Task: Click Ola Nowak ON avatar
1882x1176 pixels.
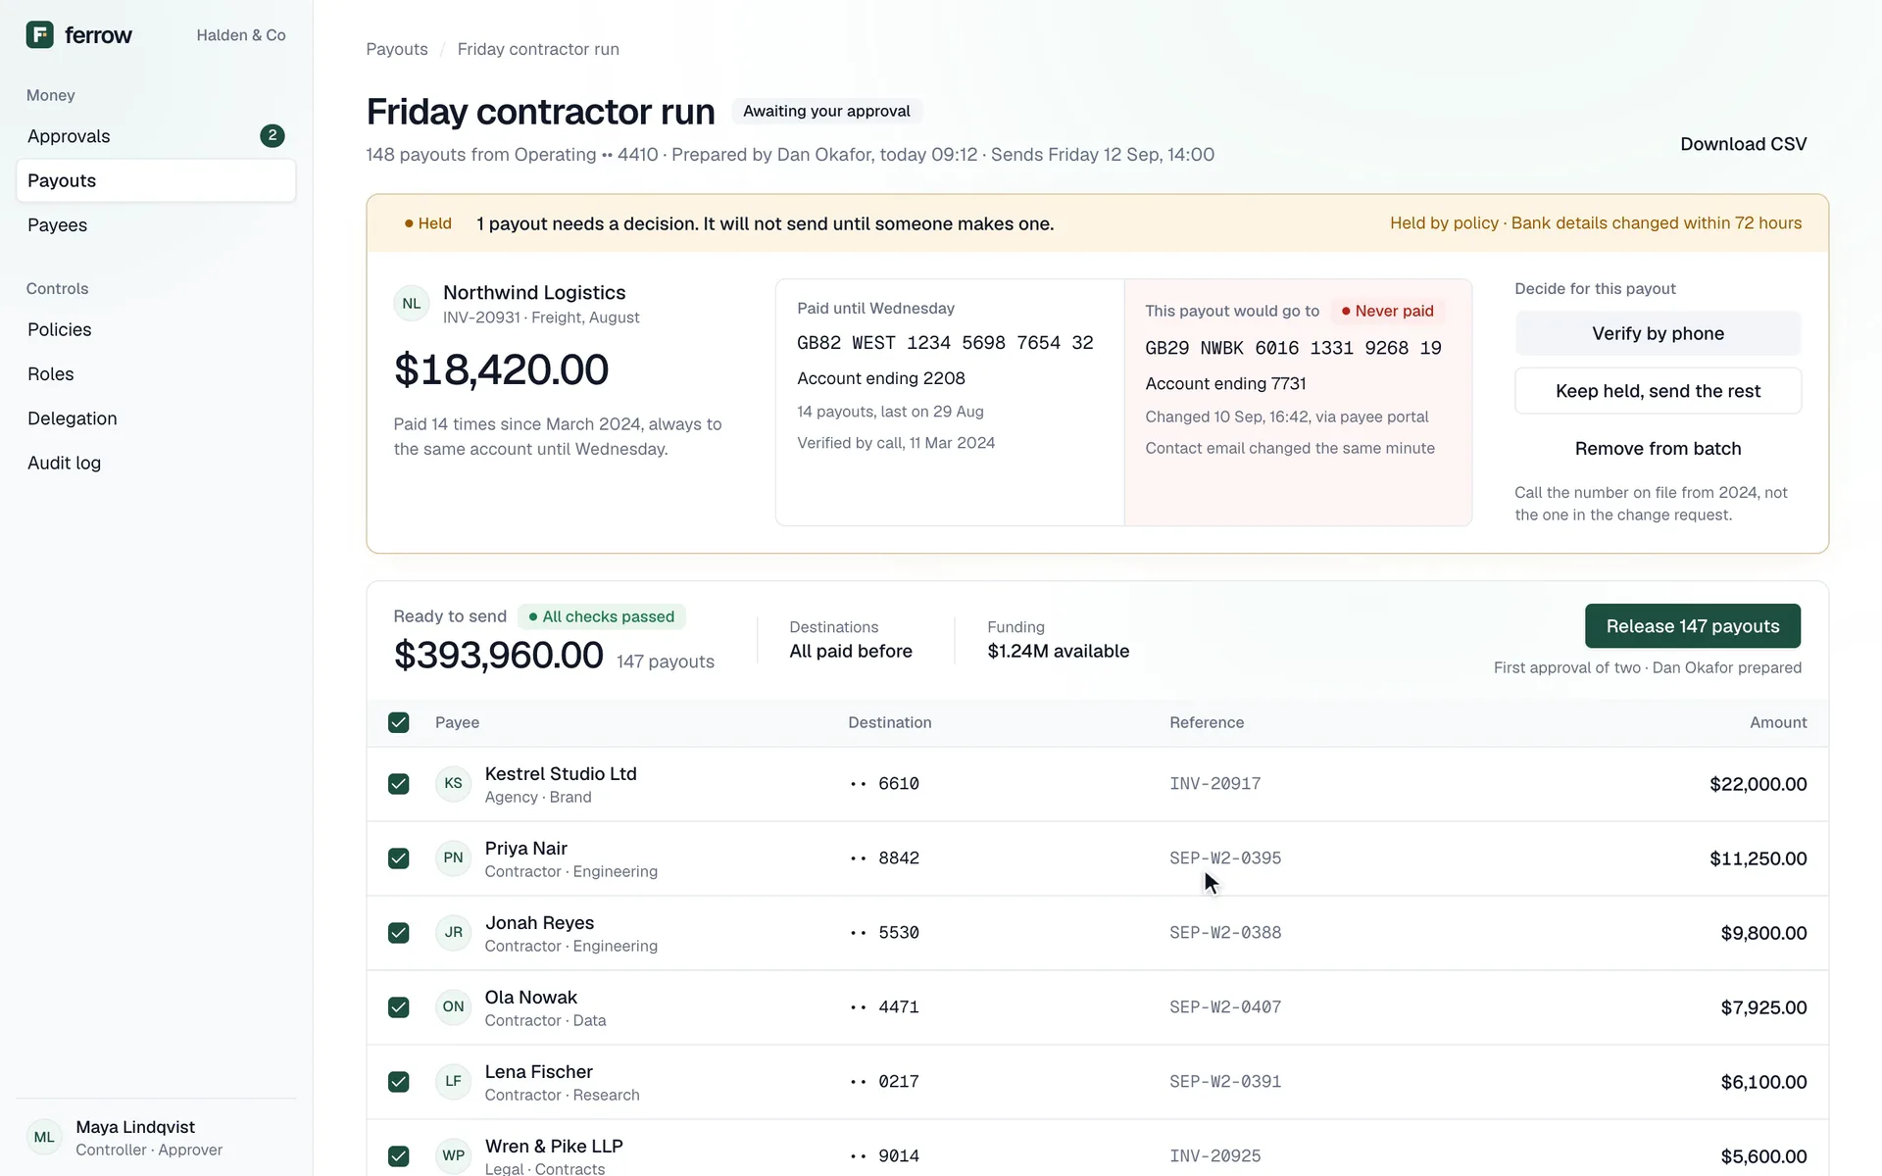Action: click(x=453, y=1007)
